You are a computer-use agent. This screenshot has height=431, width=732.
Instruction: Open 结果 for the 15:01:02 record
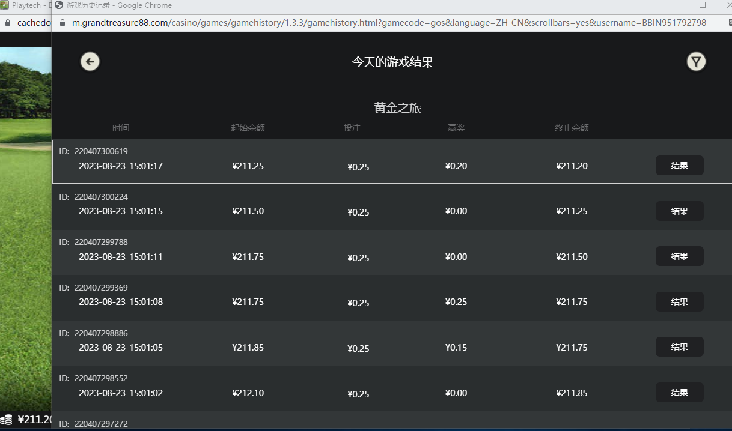tap(679, 393)
